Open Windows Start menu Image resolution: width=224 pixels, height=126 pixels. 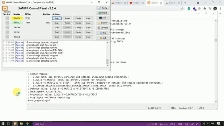pyautogui.click(x=3, y=124)
